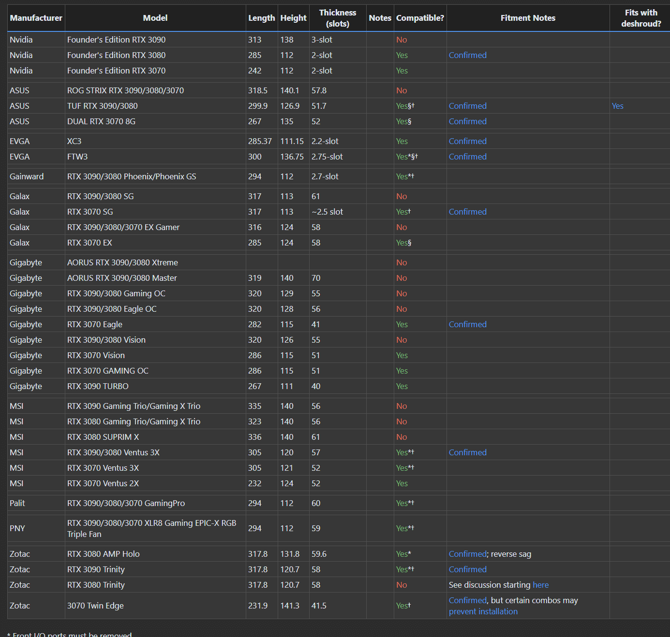Select 'RTX 3080 Gaming Trio/Gaming X Trio' cell
Viewport: 670px width, 637px height.
(x=155, y=421)
